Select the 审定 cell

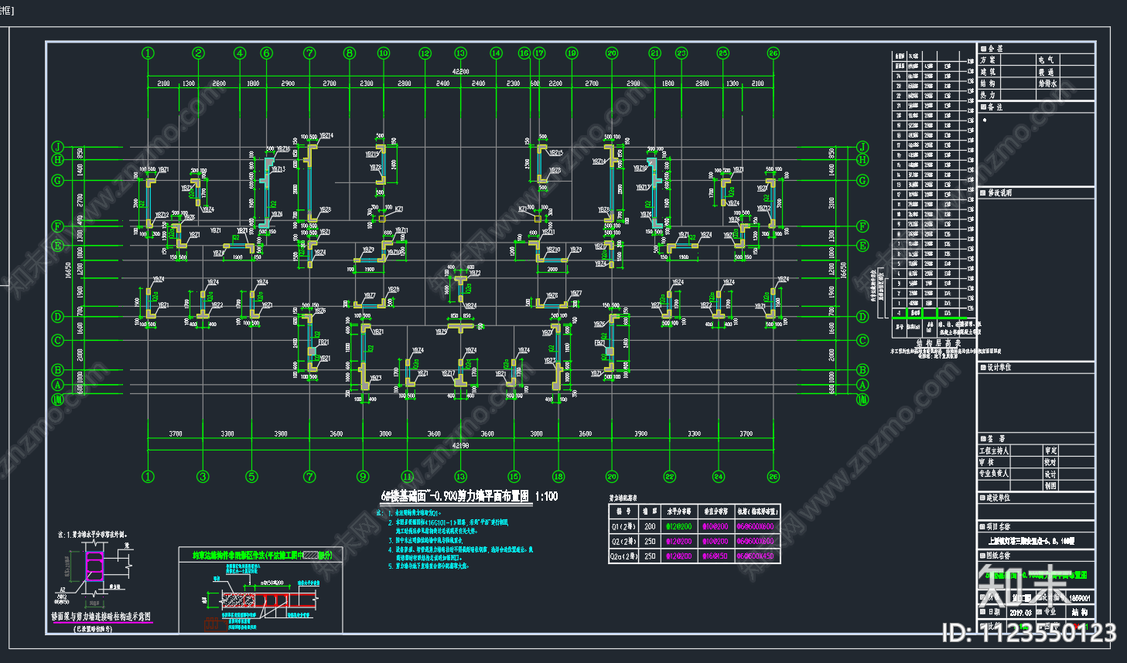click(1050, 450)
